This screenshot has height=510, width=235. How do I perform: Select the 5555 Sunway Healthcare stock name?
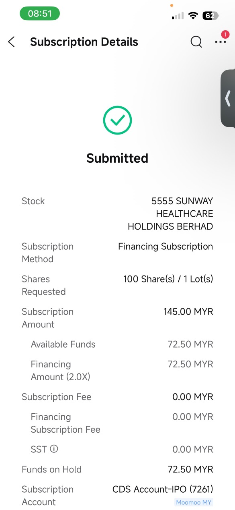pyautogui.click(x=170, y=214)
